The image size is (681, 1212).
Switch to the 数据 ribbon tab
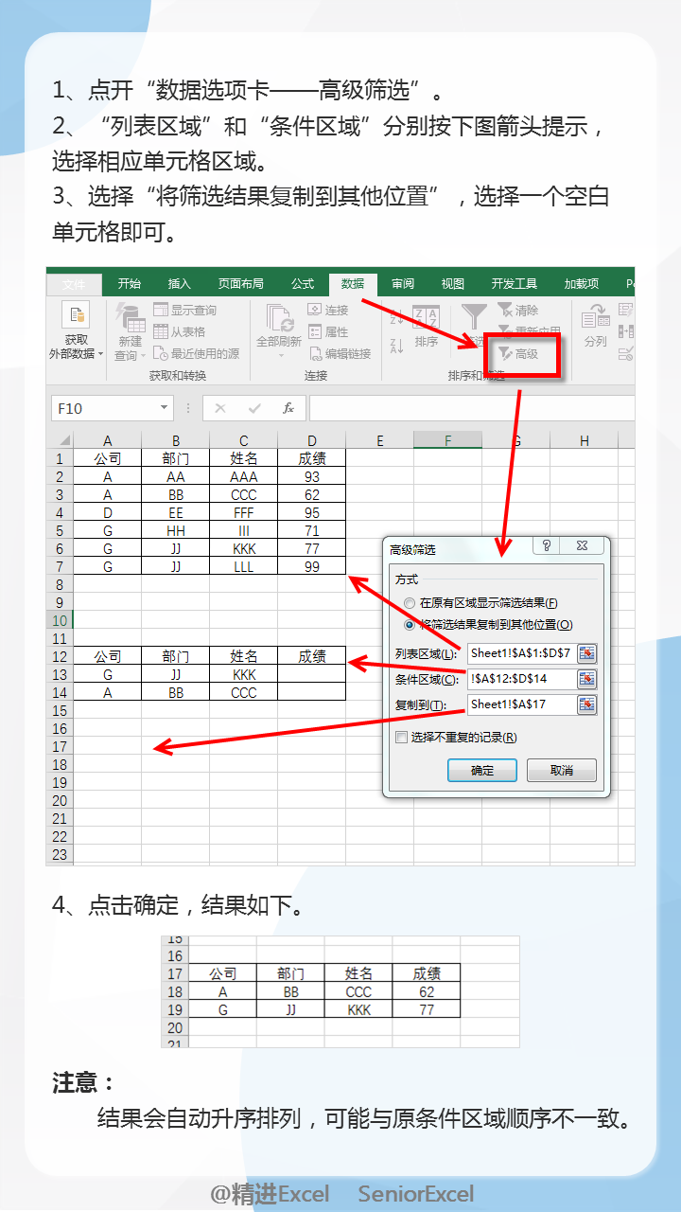(353, 283)
